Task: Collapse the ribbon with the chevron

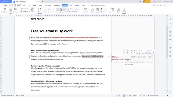Action: click(171, 5)
